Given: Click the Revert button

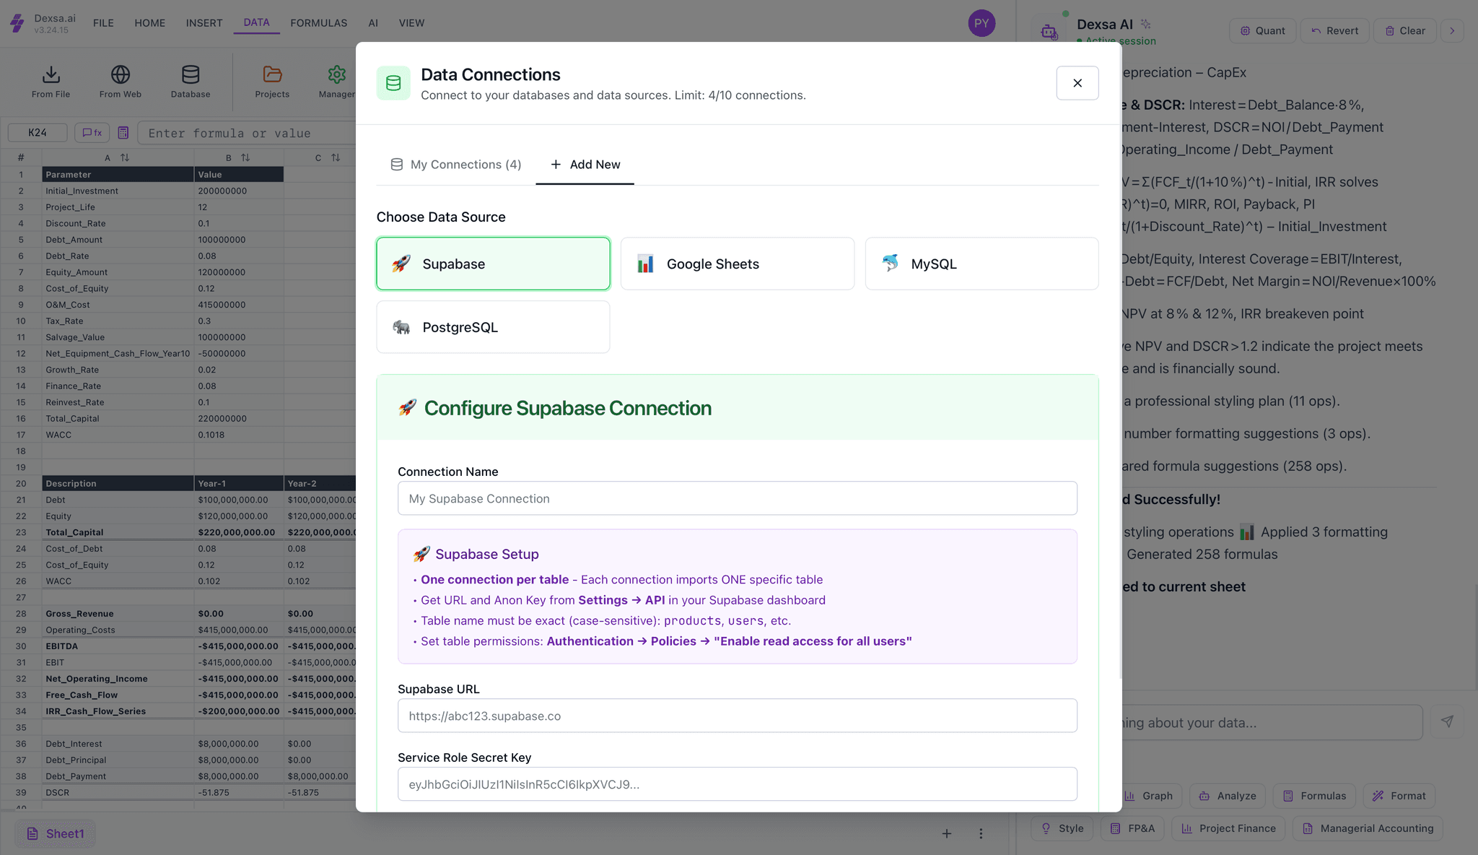Looking at the screenshot, I should coord(1334,31).
